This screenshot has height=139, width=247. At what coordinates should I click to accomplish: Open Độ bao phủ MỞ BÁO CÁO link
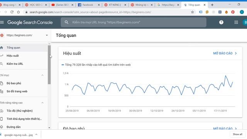click(225, 128)
